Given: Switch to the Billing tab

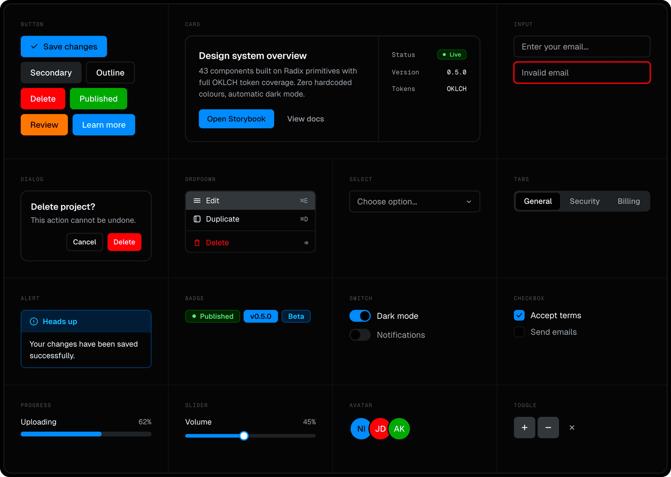Looking at the screenshot, I should 629,201.
